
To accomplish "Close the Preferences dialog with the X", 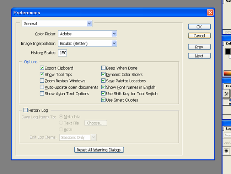I will [x=210, y=12].
